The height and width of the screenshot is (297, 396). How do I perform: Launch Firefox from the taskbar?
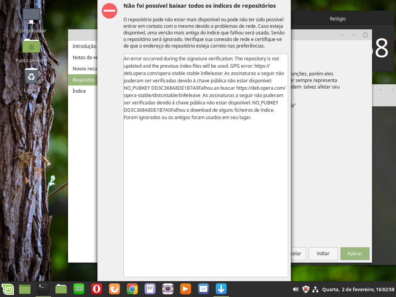[114, 289]
